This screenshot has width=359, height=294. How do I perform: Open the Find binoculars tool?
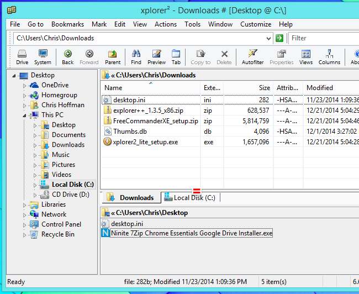136,57
